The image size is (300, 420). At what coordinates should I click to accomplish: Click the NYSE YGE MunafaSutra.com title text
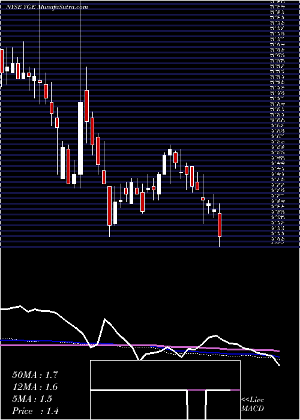coord(47,7)
